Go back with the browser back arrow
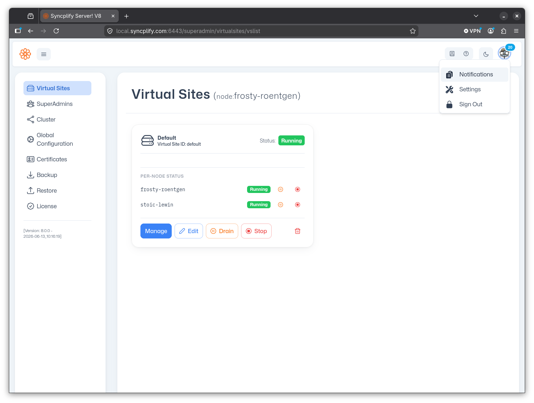This screenshot has height=403, width=534. tap(31, 31)
